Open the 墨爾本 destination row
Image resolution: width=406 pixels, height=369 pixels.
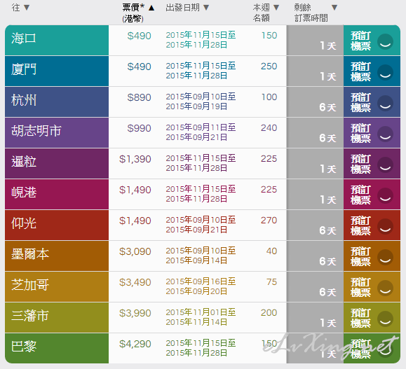57,256
